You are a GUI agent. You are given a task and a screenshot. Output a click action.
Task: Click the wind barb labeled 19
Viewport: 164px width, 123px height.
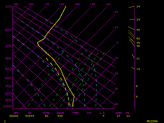point(133,68)
